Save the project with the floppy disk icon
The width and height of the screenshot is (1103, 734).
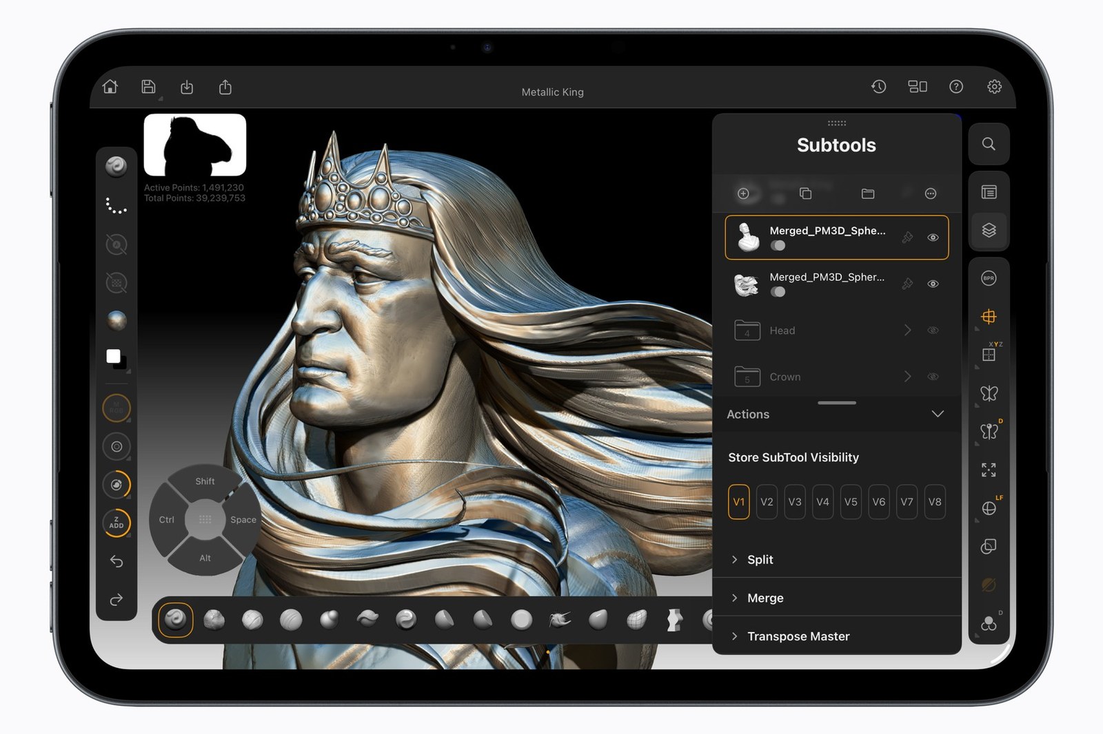coord(148,87)
